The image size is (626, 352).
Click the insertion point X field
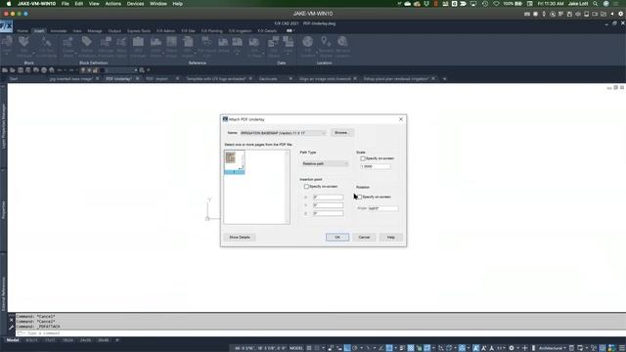328,198
